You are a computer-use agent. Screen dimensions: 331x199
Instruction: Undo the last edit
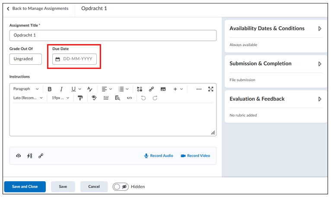(x=143, y=98)
